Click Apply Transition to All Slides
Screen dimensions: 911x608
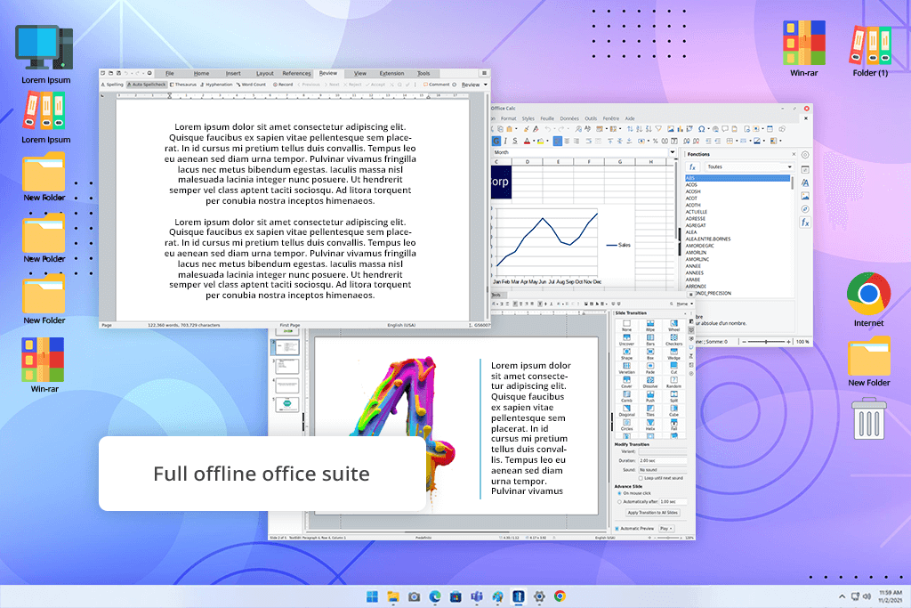pos(652,513)
